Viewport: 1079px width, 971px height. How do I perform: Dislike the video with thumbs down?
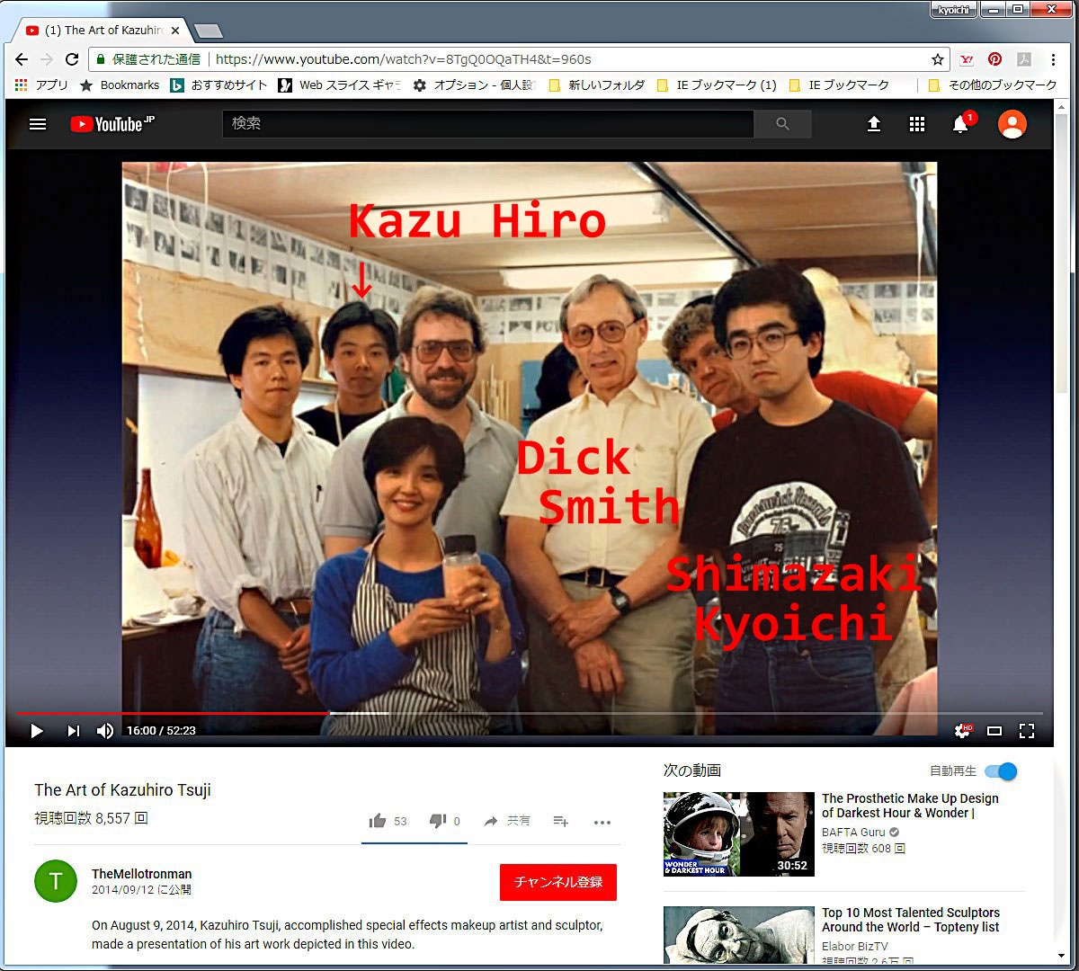click(x=438, y=821)
